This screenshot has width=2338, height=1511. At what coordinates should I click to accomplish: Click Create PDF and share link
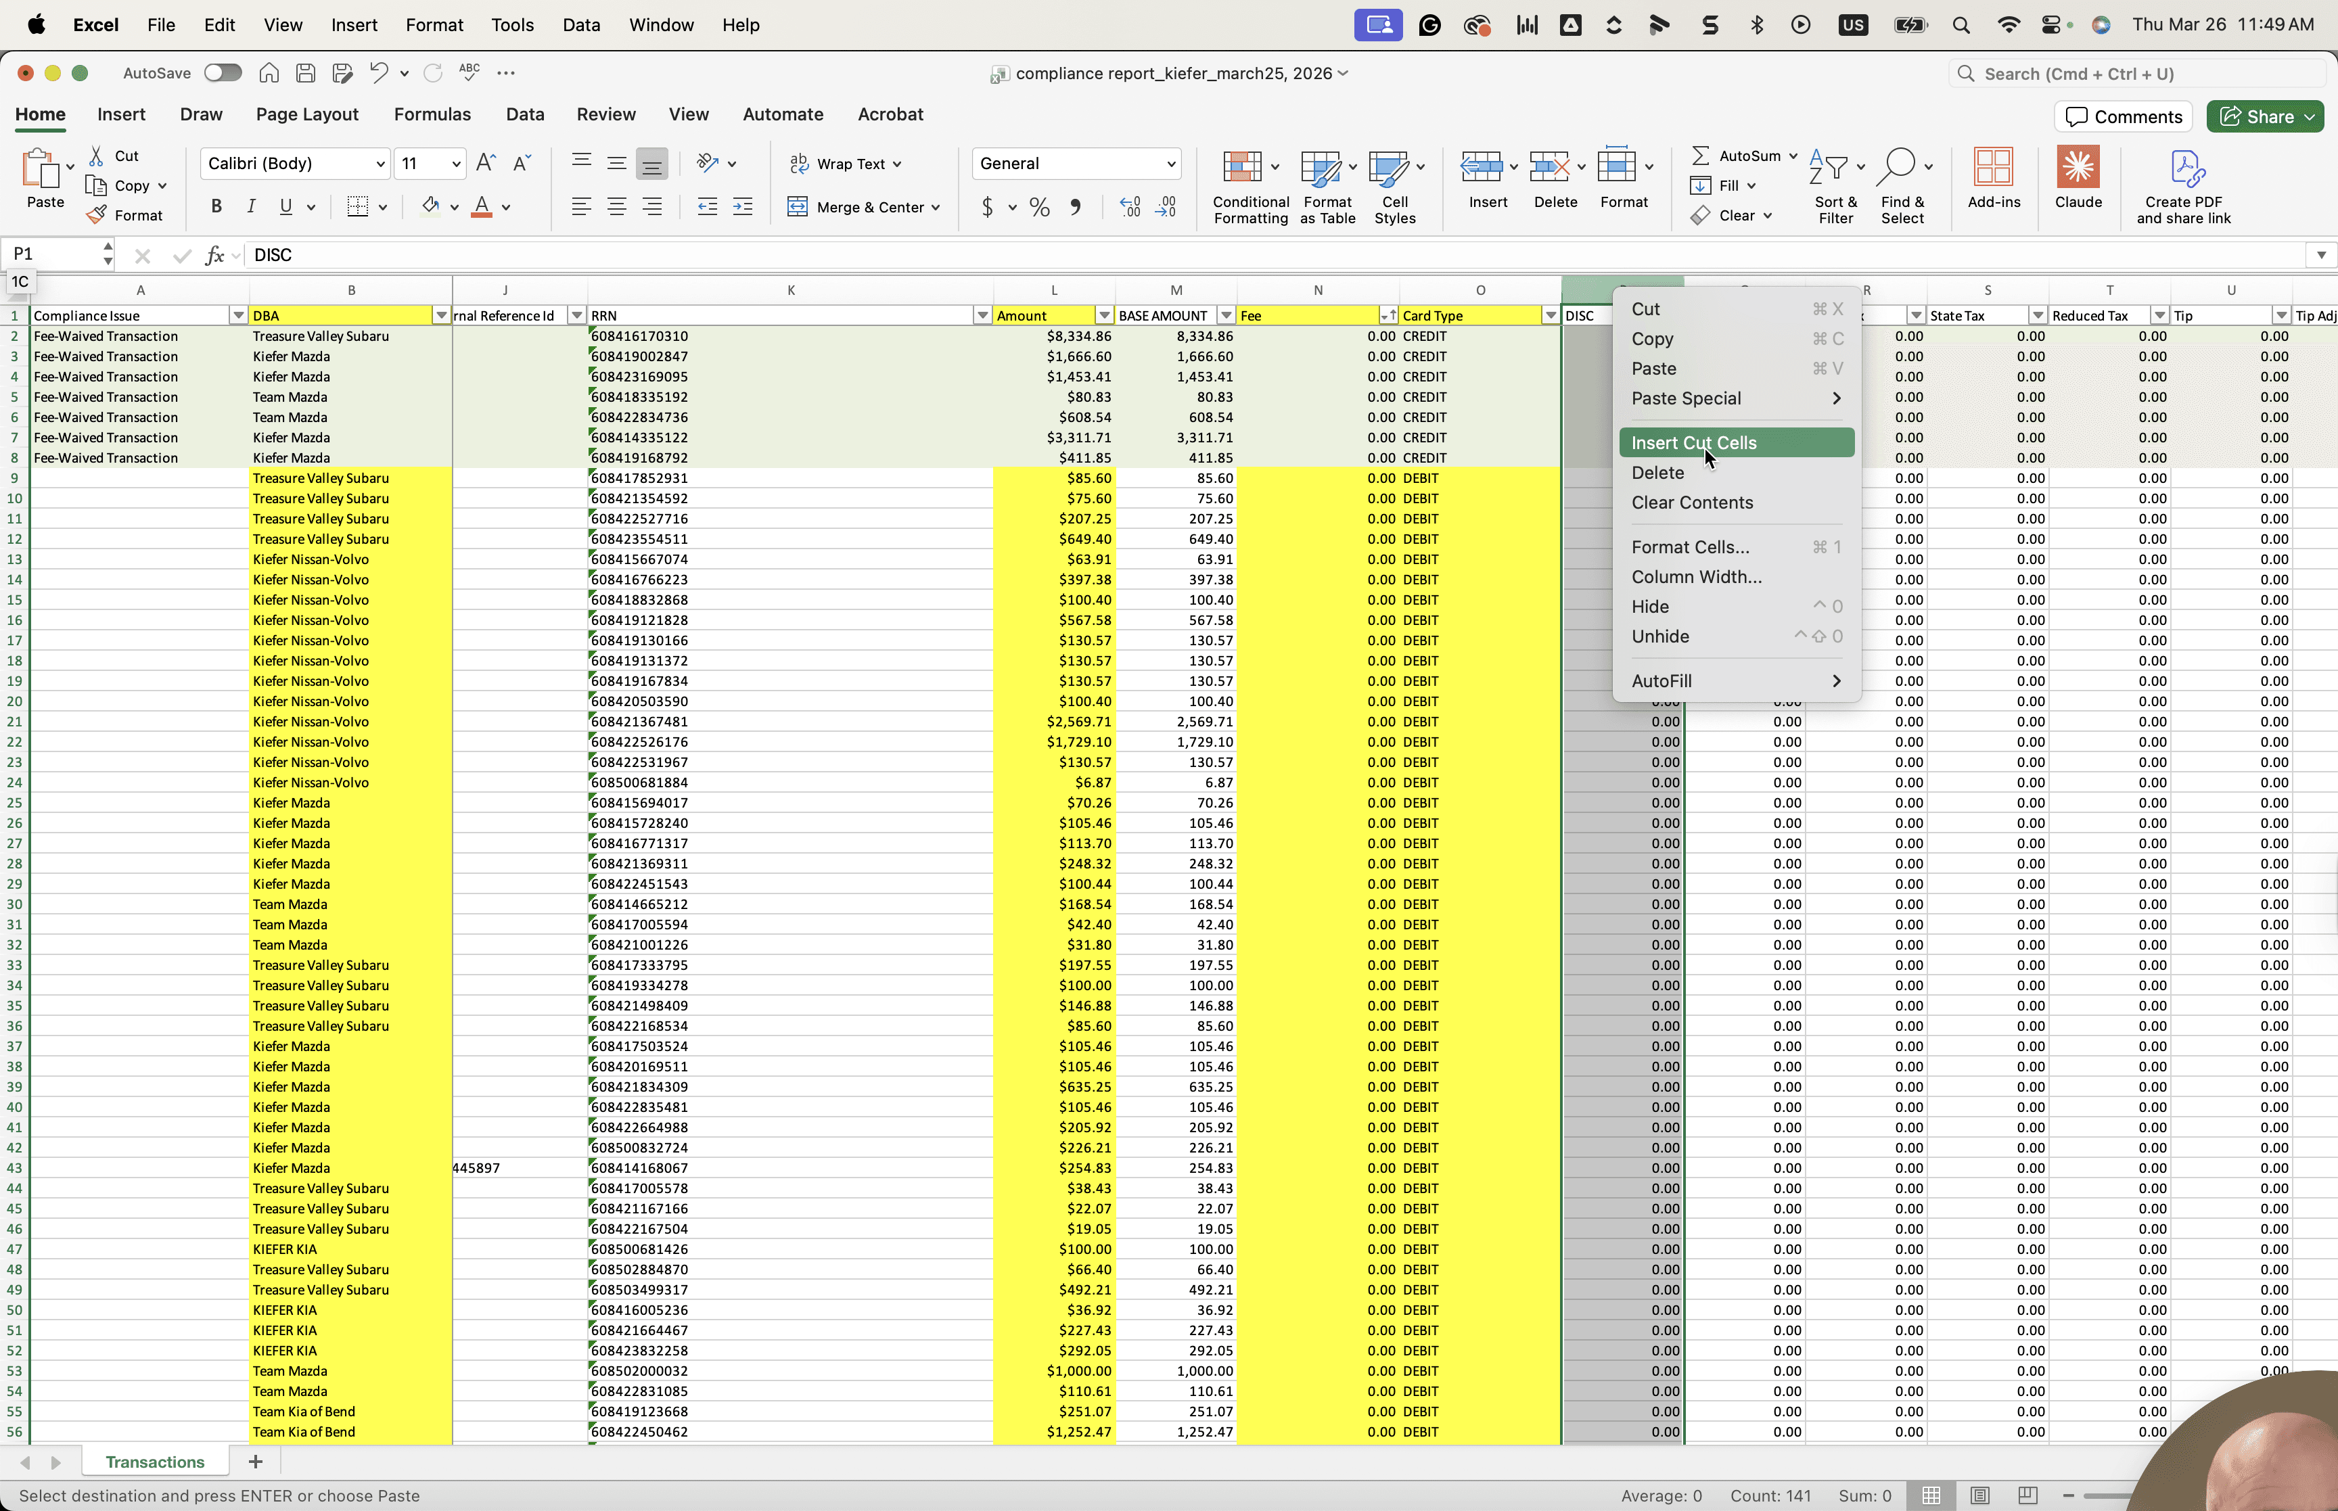click(x=2184, y=187)
